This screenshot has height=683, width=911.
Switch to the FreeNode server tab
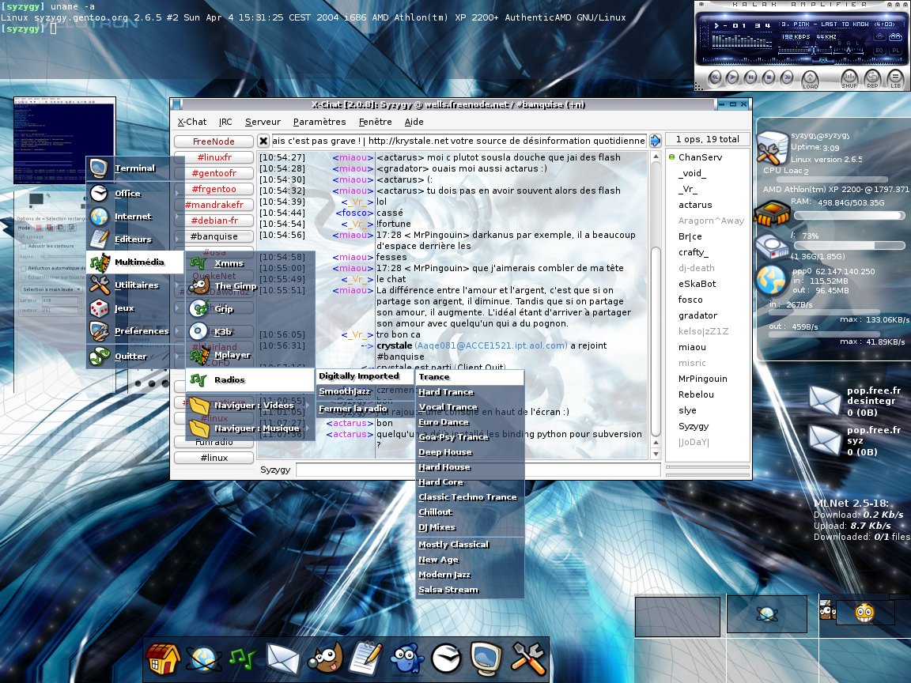tap(214, 142)
